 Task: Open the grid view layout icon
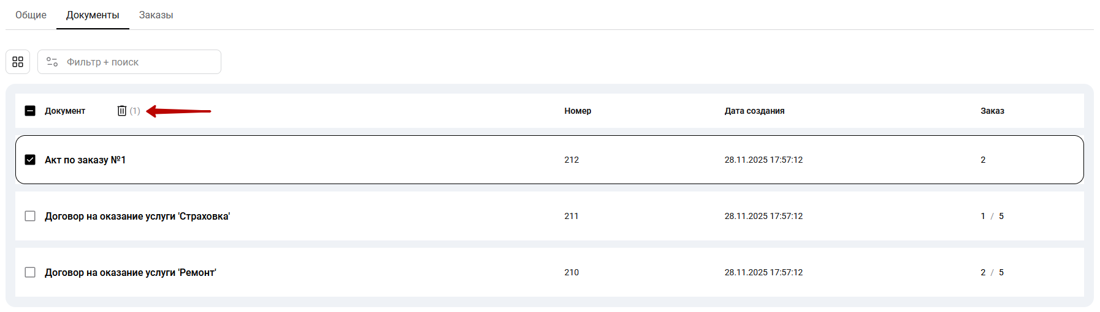[x=18, y=62]
